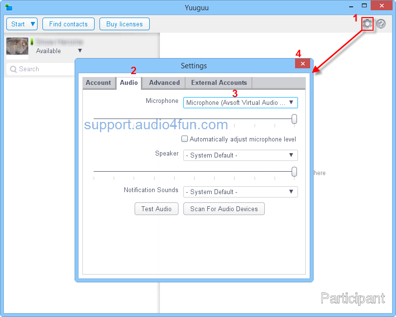396x317 pixels.
Task: Click the Yuuguu app icon in title bar
Action: pos(9,7)
